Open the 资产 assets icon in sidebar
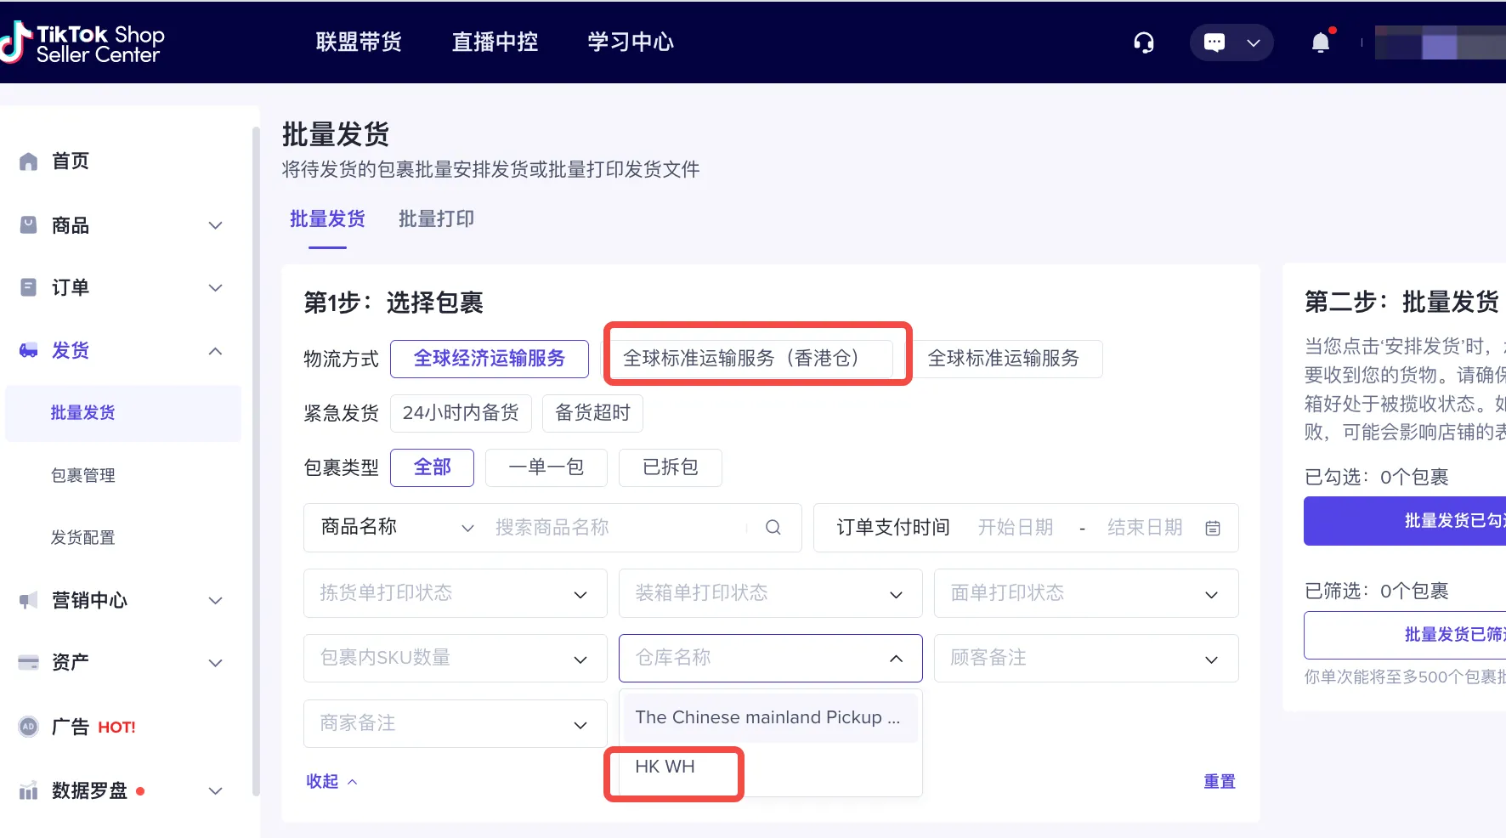This screenshot has width=1506, height=838. (28, 662)
